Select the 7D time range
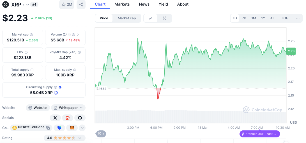 (244, 18)
